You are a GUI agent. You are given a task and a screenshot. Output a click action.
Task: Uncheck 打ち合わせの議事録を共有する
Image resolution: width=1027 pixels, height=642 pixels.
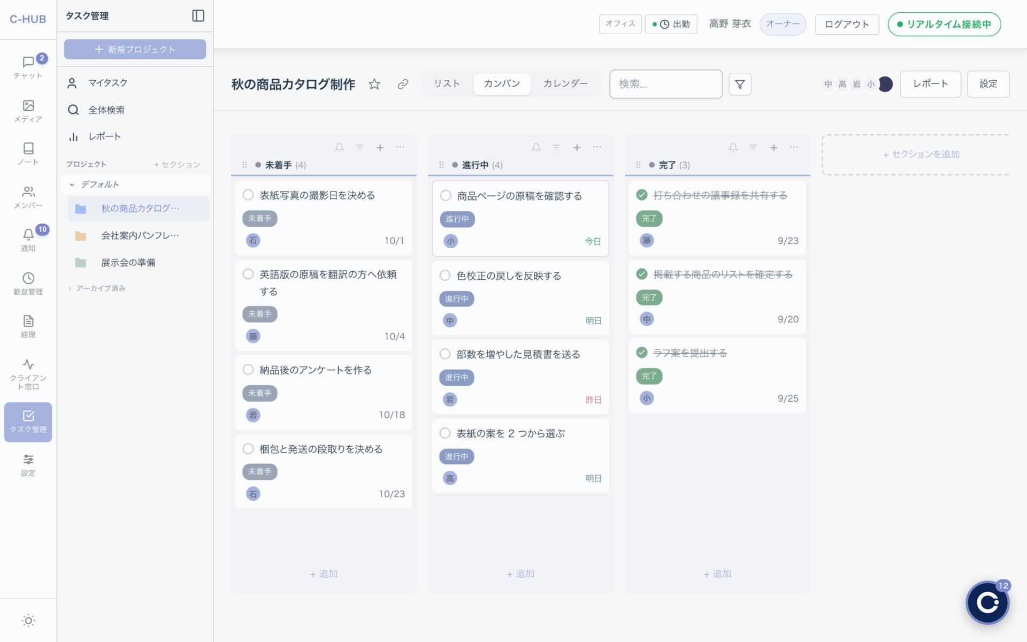pos(642,195)
